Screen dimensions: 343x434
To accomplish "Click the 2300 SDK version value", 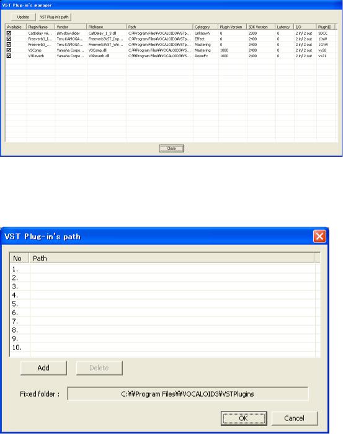I will (x=252, y=33).
